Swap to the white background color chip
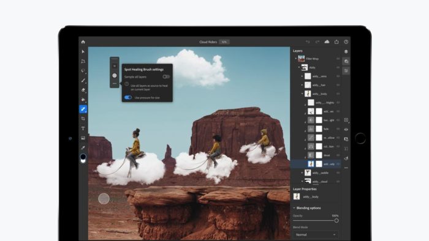Image resolution: width=429 pixels, height=241 pixels. point(83,161)
